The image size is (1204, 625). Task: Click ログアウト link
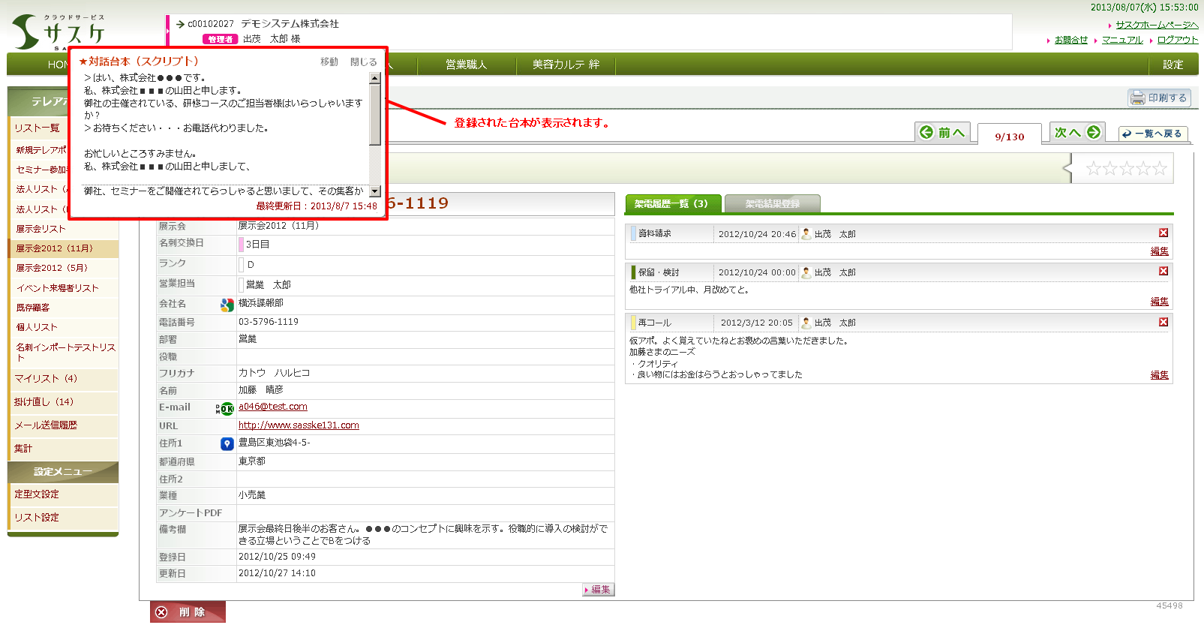coord(1178,40)
